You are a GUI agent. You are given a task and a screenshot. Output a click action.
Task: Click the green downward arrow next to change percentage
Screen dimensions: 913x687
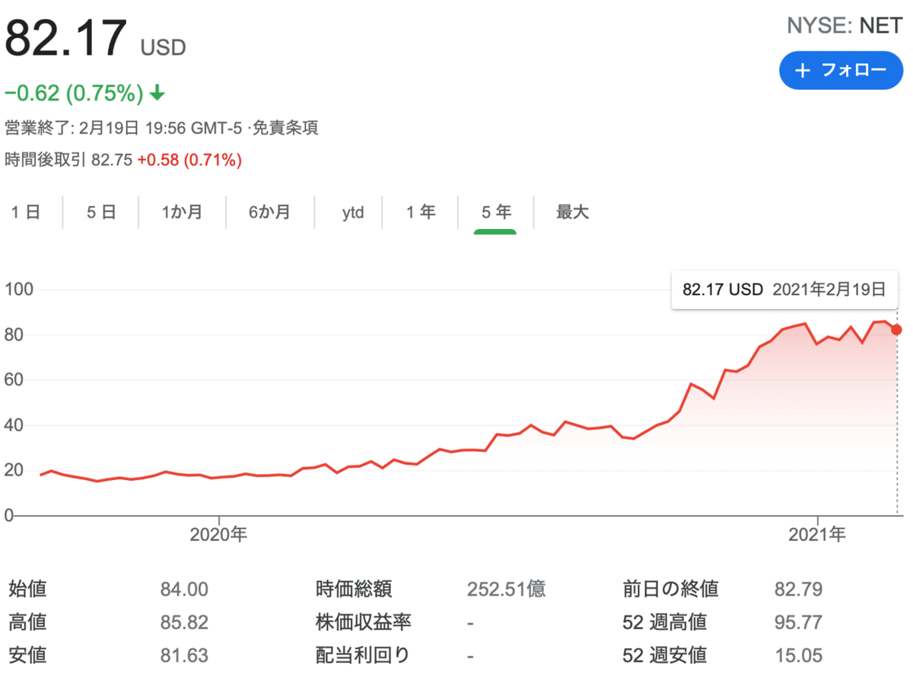coord(157,93)
